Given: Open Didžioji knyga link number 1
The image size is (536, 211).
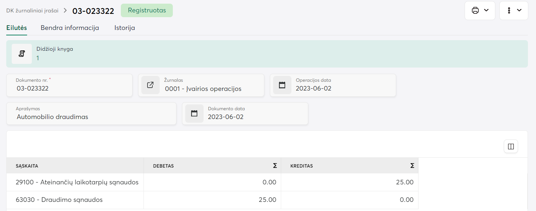Looking at the screenshot, I should point(38,58).
